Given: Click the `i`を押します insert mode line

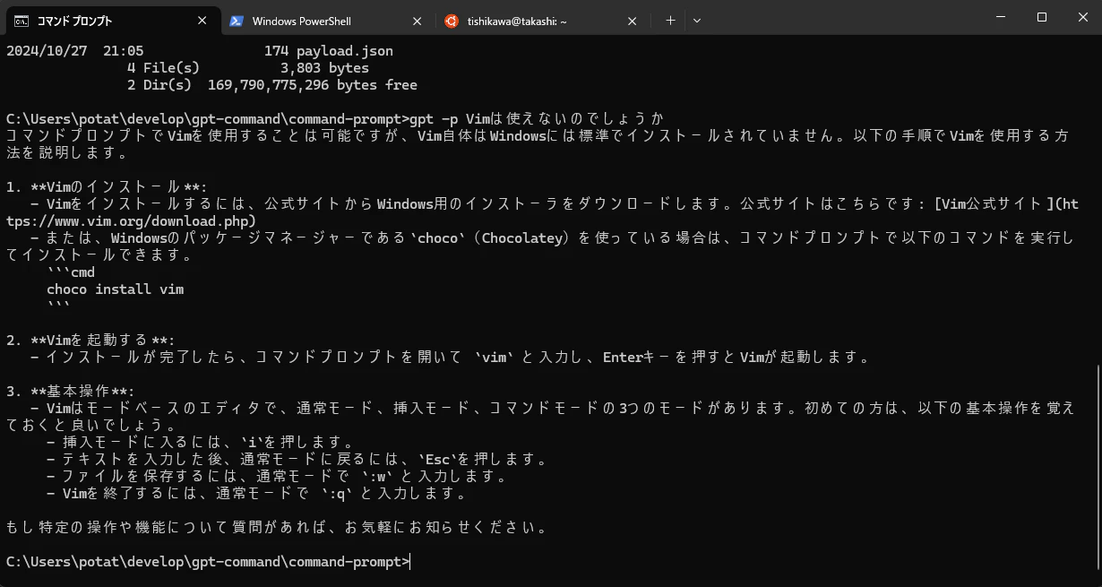Looking at the screenshot, I should [200, 443].
